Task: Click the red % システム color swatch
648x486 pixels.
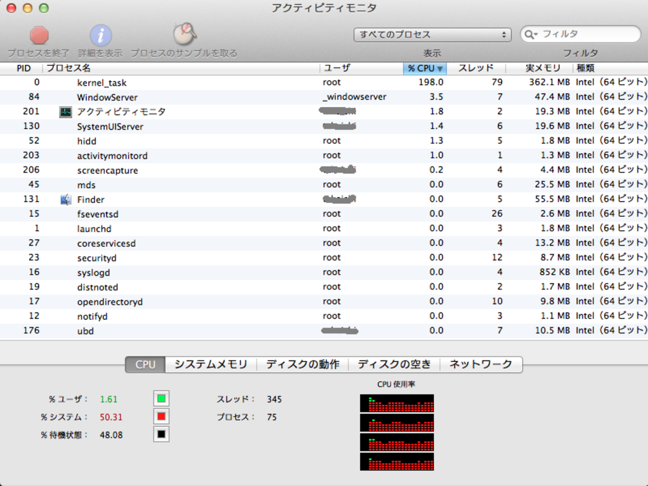Action: pos(161,417)
